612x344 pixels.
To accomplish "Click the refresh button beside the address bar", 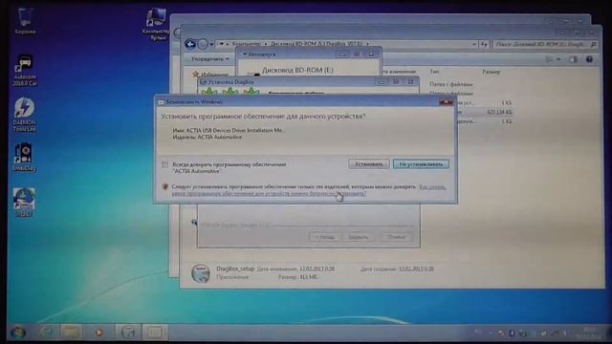I will (x=484, y=45).
